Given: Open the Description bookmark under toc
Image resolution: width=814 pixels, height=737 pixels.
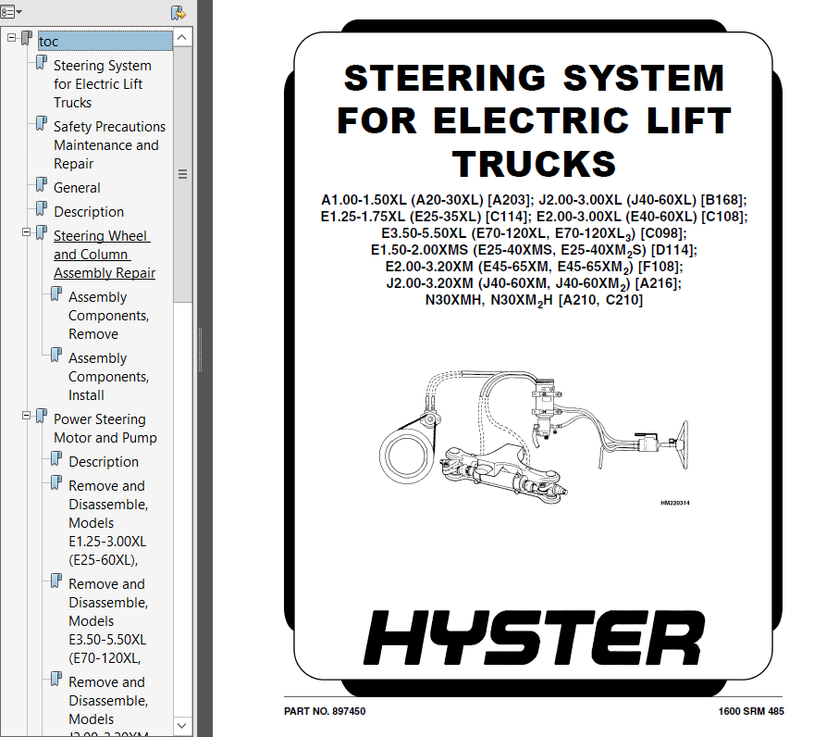Looking at the screenshot, I should (x=89, y=211).
